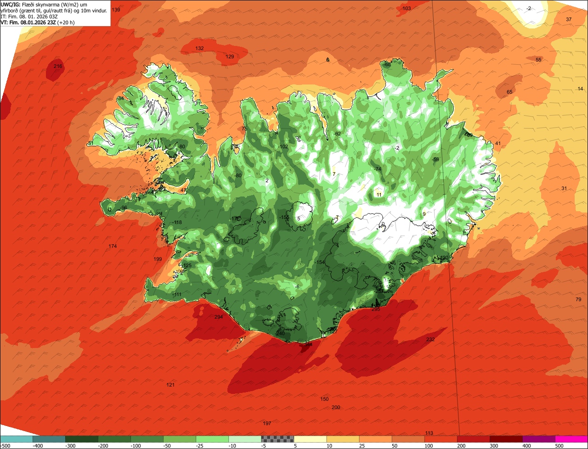
Task: Click the subtitle mentioning "10m vindur"
Action: pos(54,10)
